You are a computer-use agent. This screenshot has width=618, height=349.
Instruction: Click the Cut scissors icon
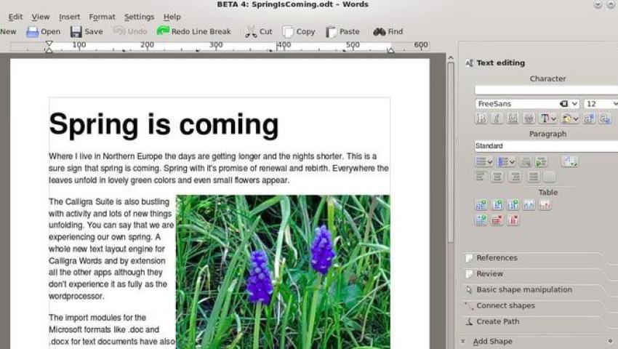[251, 32]
